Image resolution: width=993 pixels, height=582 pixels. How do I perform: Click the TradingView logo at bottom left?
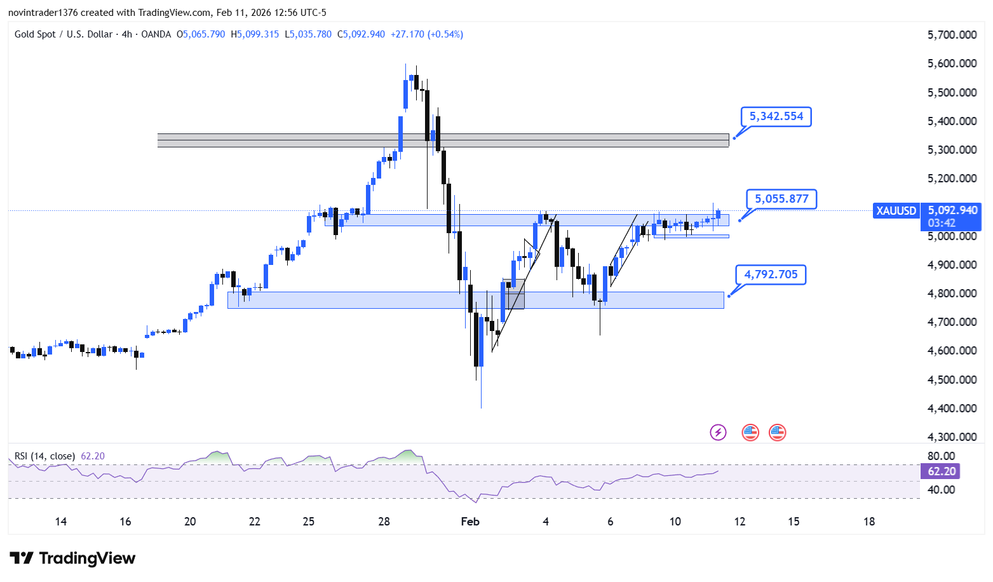72,558
